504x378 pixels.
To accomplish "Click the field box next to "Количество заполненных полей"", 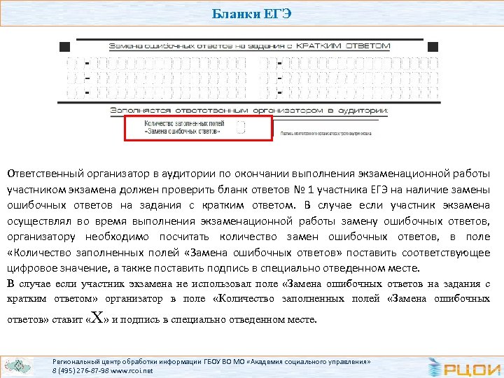I will click(241, 127).
